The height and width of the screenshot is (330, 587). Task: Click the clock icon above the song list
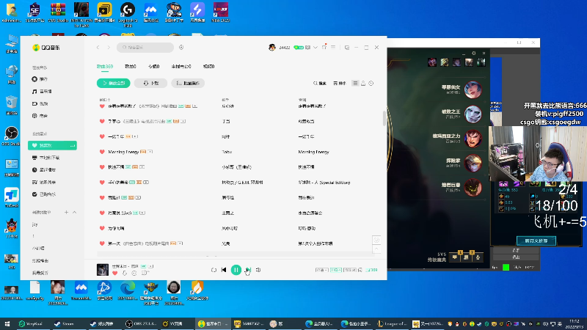pos(371,83)
